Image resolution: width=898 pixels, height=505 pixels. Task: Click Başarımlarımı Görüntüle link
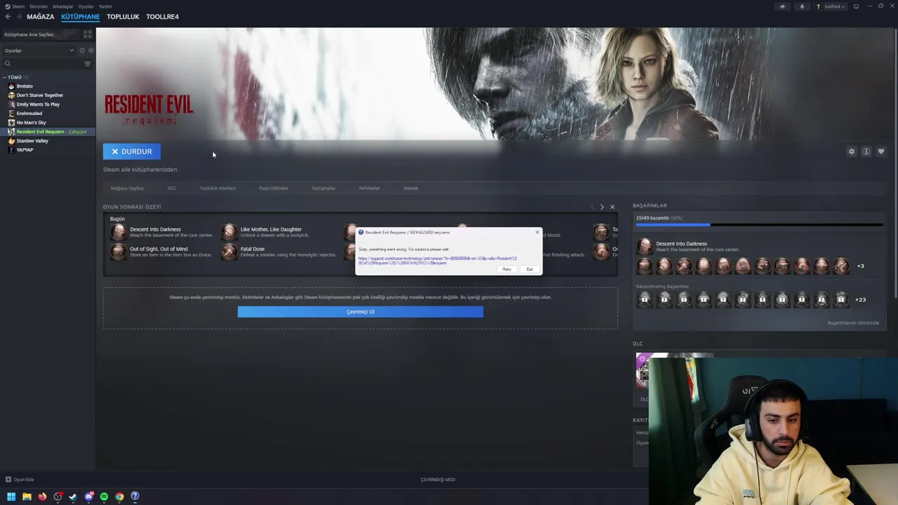tap(853, 323)
